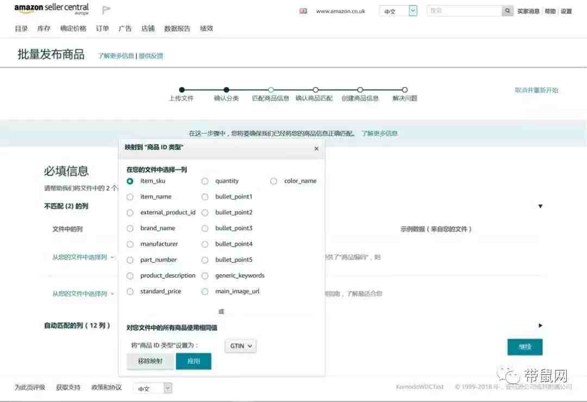
Task: Click the 匹配商品信息 progress step marker
Action: (x=271, y=90)
